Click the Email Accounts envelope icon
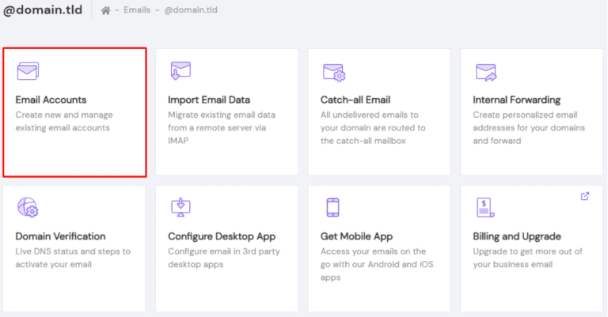The image size is (608, 317). [x=28, y=71]
